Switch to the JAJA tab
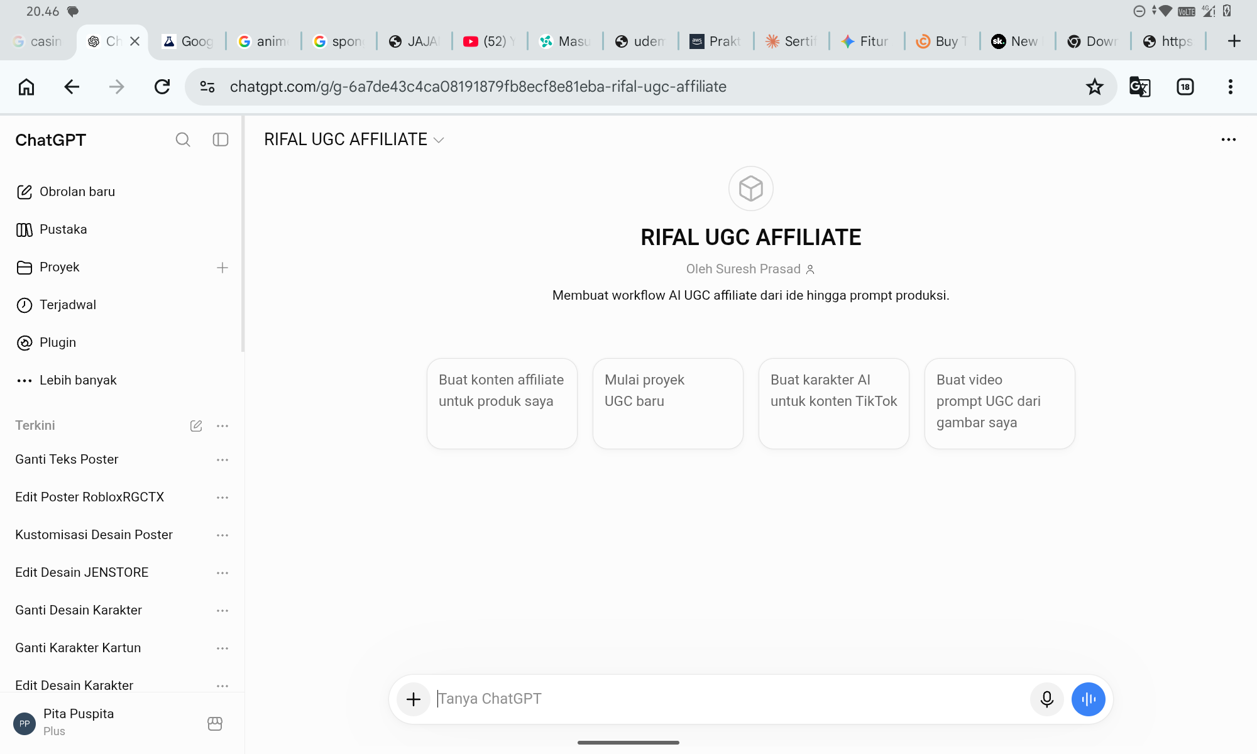The image size is (1257, 754). (x=414, y=41)
